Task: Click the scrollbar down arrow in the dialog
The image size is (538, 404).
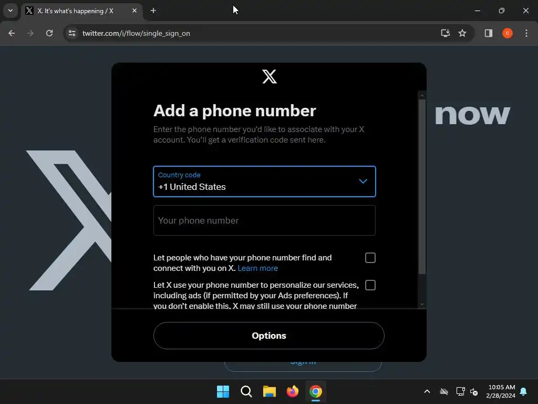Action: [x=422, y=305]
